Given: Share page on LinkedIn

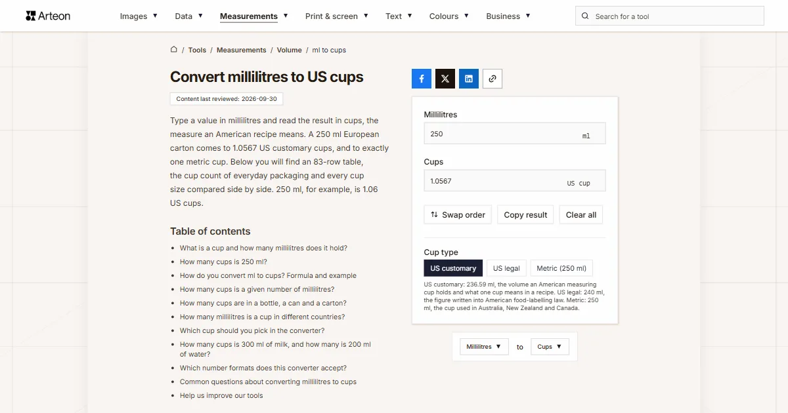Looking at the screenshot, I should tap(469, 79).
